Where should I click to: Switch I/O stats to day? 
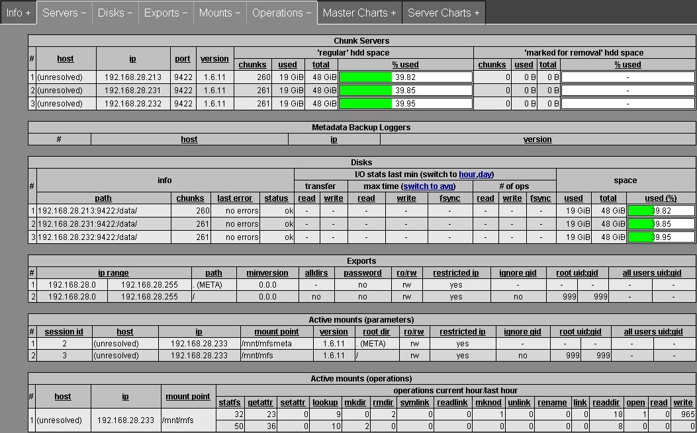pyautogui.click(x=485, y=174)
